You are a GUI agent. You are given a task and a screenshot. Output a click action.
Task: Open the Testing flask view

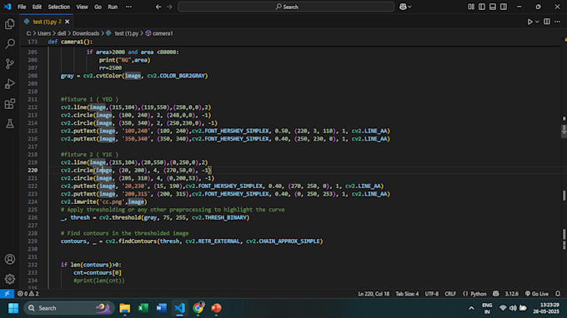(10, 124)
